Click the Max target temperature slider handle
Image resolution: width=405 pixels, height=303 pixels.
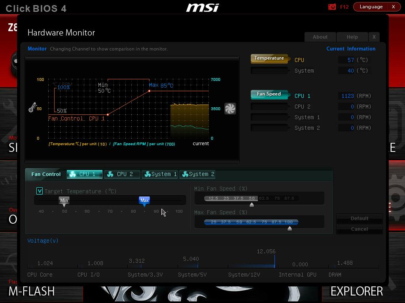(144, 201)
